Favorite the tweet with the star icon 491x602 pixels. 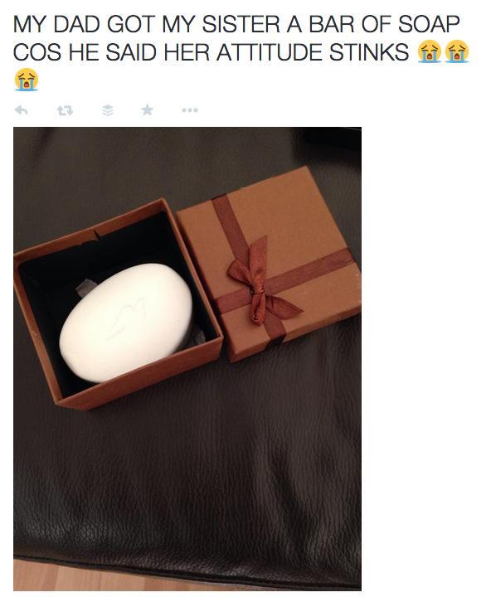tap(147, 110)
